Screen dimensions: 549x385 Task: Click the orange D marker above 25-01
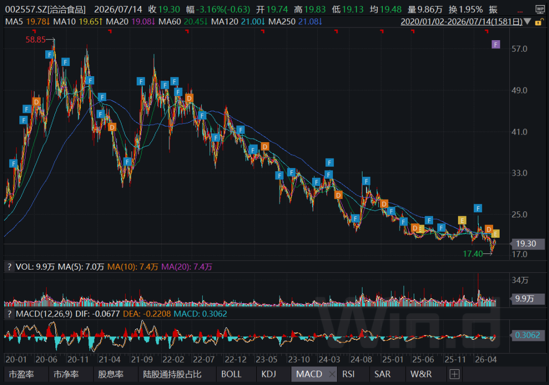384,204
